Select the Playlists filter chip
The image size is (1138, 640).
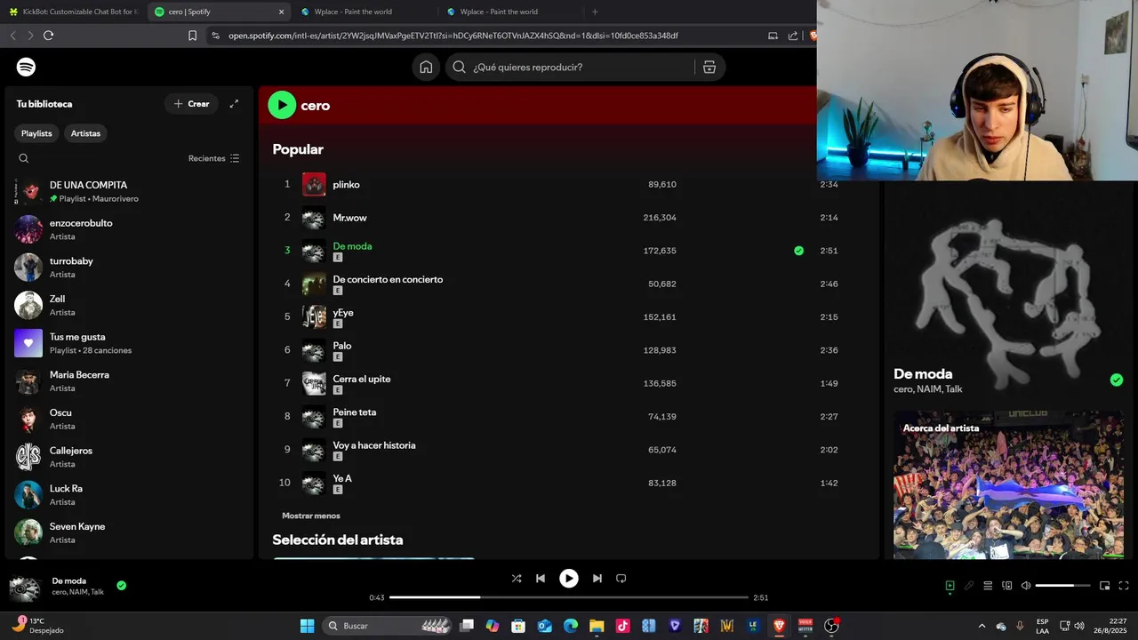point(36,133)
